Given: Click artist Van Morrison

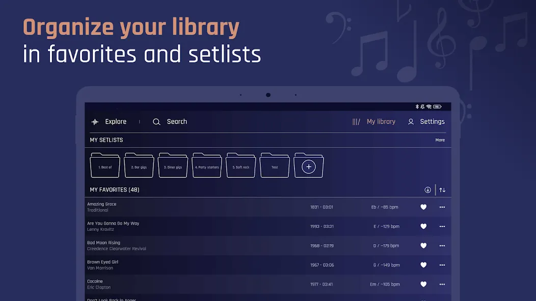Looking at the screenshot, I should point(100,268).
